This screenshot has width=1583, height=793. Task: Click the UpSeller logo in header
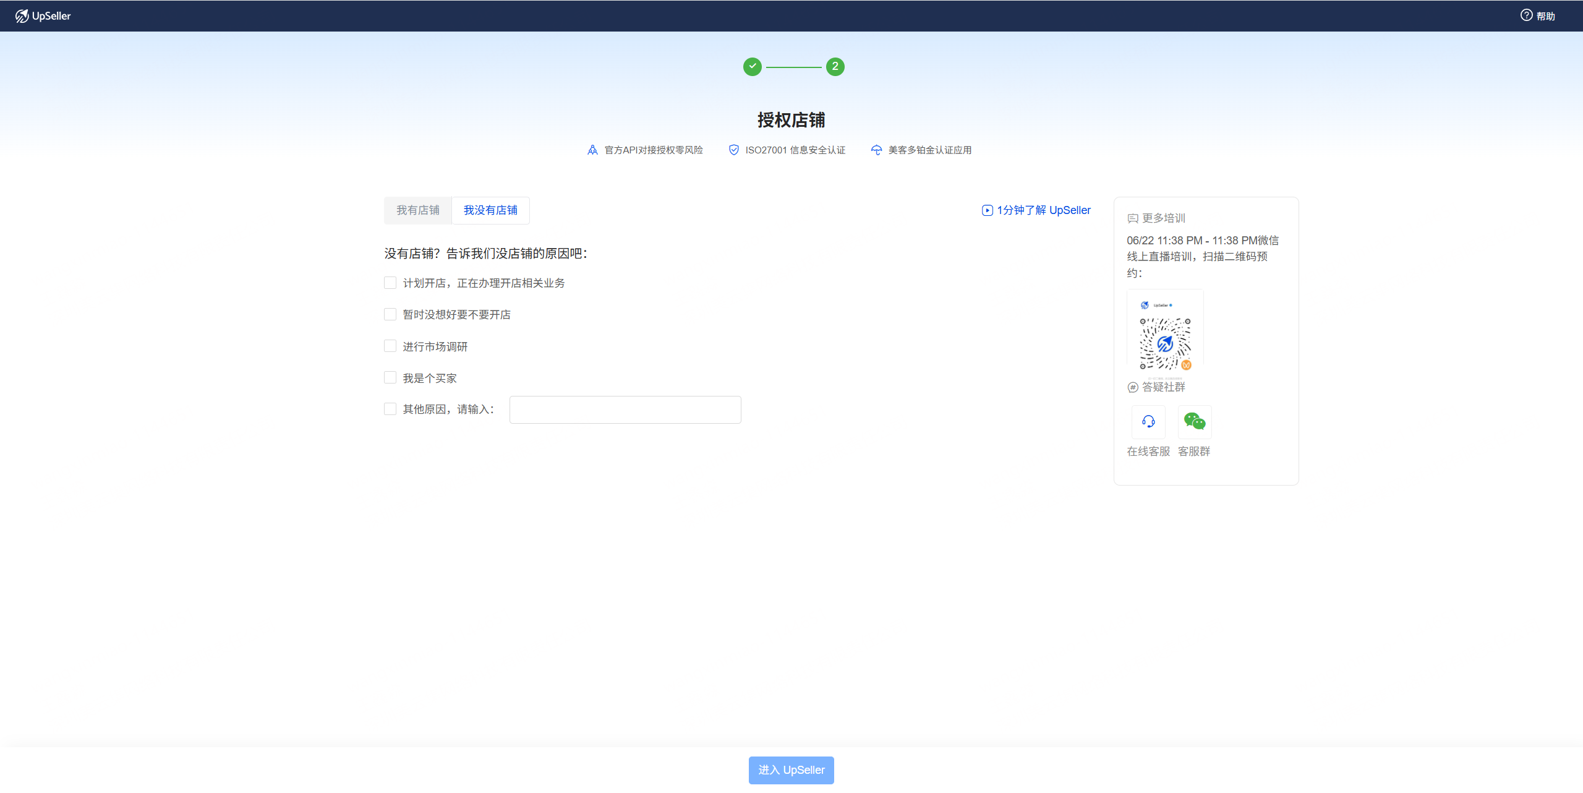43,16
